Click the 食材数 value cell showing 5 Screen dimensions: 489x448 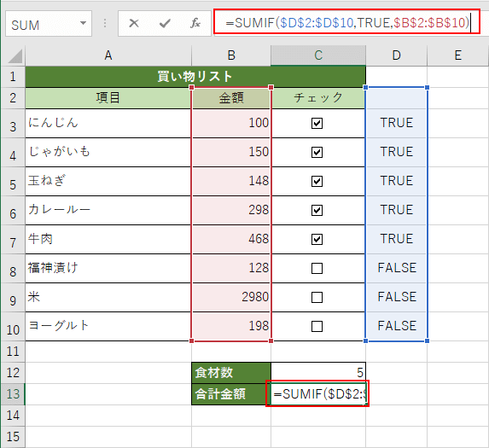pos(318,373)
